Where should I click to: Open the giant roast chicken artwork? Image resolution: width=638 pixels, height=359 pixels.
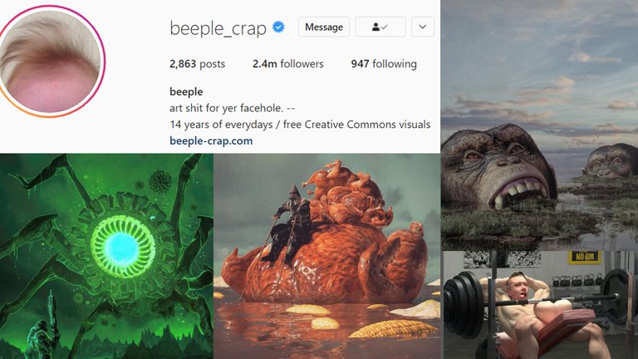click(x=326, y=256)
